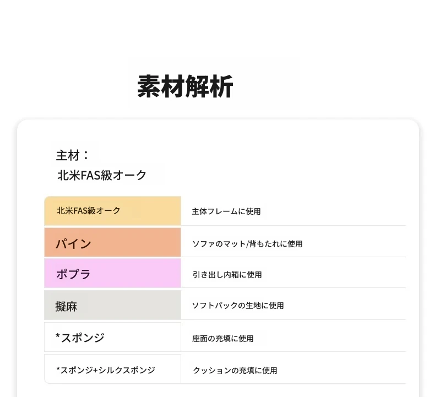435x397 pixels.
Task: Click the single *スポンジ table cell
Action: 112,337
